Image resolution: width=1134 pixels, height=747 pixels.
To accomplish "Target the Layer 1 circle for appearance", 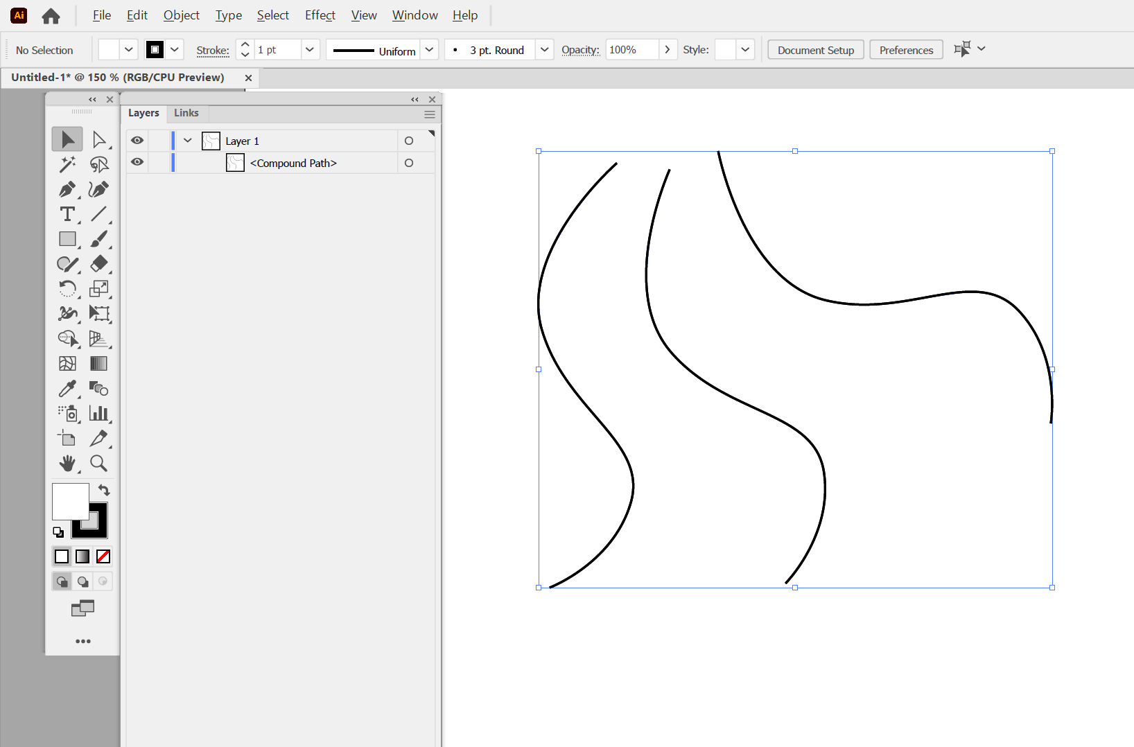I will [x=408, y=140].
